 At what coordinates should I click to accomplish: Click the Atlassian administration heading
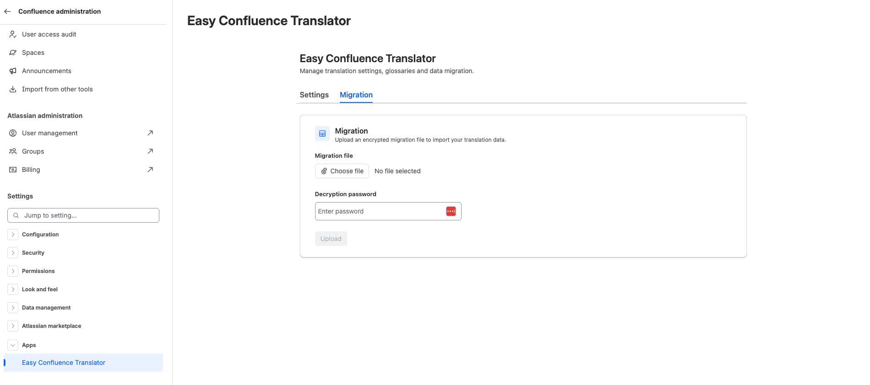(x=45, y=116)
